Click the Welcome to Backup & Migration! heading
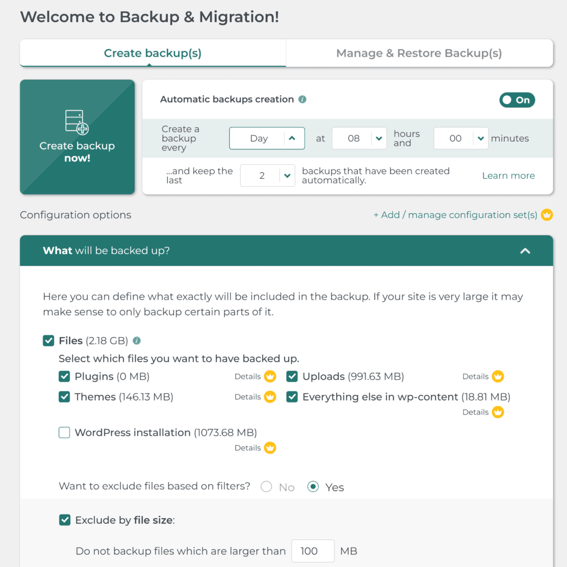The image size is (567, 567). coord(150,17)
